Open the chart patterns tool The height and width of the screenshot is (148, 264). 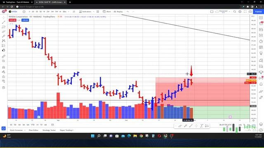click(4, 41)
